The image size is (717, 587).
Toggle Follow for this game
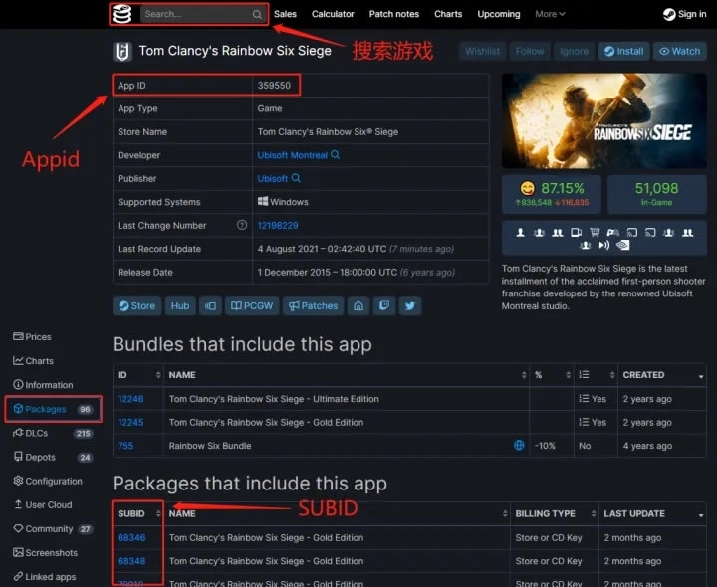(530, 51)
